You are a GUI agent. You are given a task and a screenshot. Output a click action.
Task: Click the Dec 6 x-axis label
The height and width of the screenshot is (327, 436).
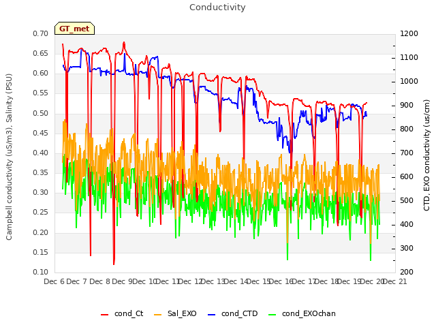click(54, 281)
